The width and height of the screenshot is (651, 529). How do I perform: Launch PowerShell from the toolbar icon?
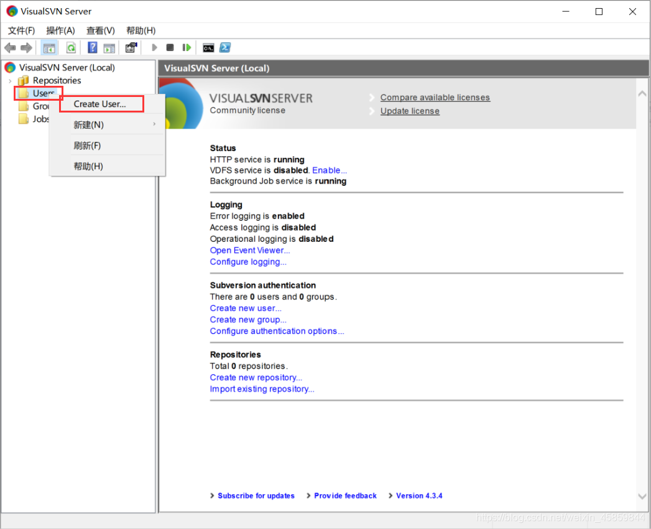[225, 48]
